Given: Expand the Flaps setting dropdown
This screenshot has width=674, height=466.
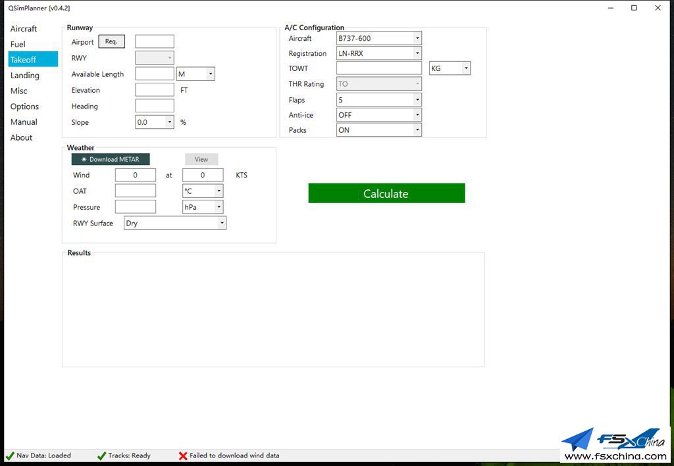Looking at the screenshot, I should click(379, 99).
